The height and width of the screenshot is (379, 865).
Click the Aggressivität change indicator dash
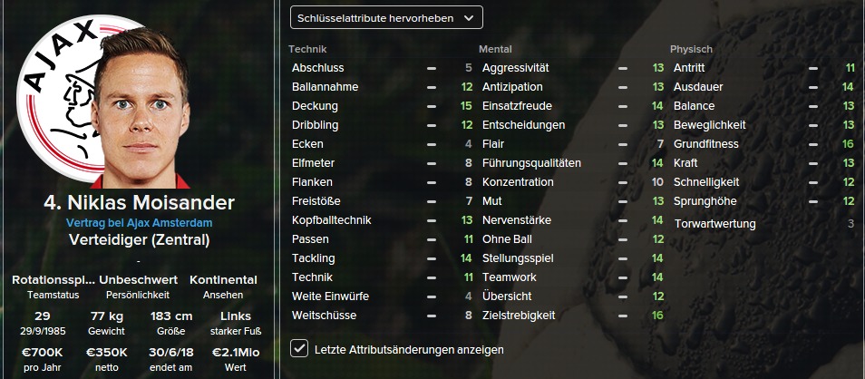coord(623,68)
